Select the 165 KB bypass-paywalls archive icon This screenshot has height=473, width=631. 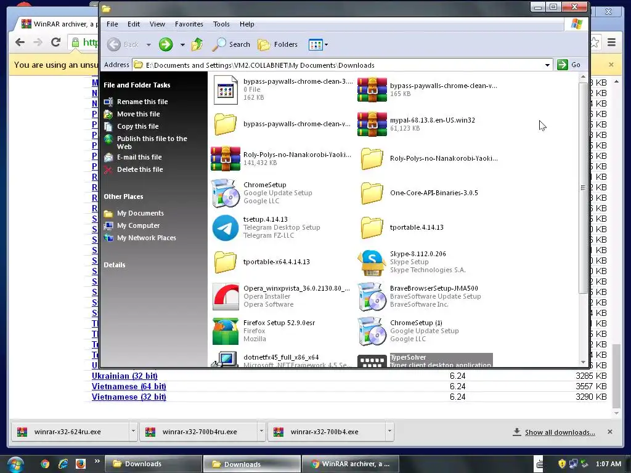click(372, 89)
